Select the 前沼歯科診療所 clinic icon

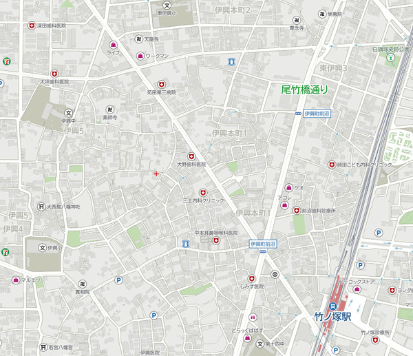click(296, 211)
